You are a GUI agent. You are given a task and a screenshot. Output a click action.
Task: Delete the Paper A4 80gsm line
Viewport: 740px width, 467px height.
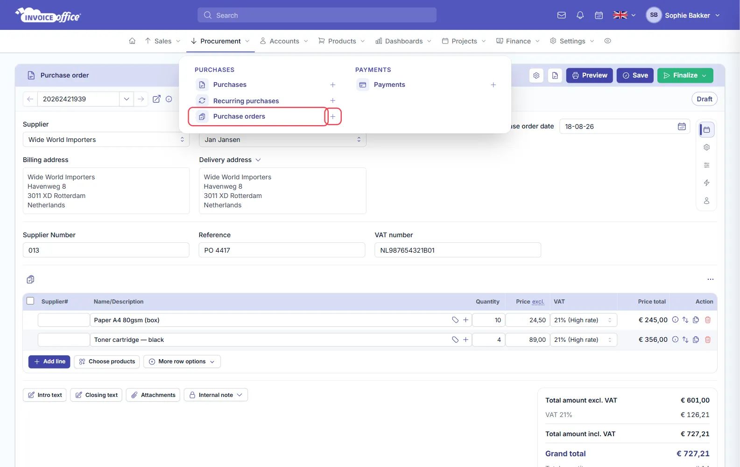707,320
